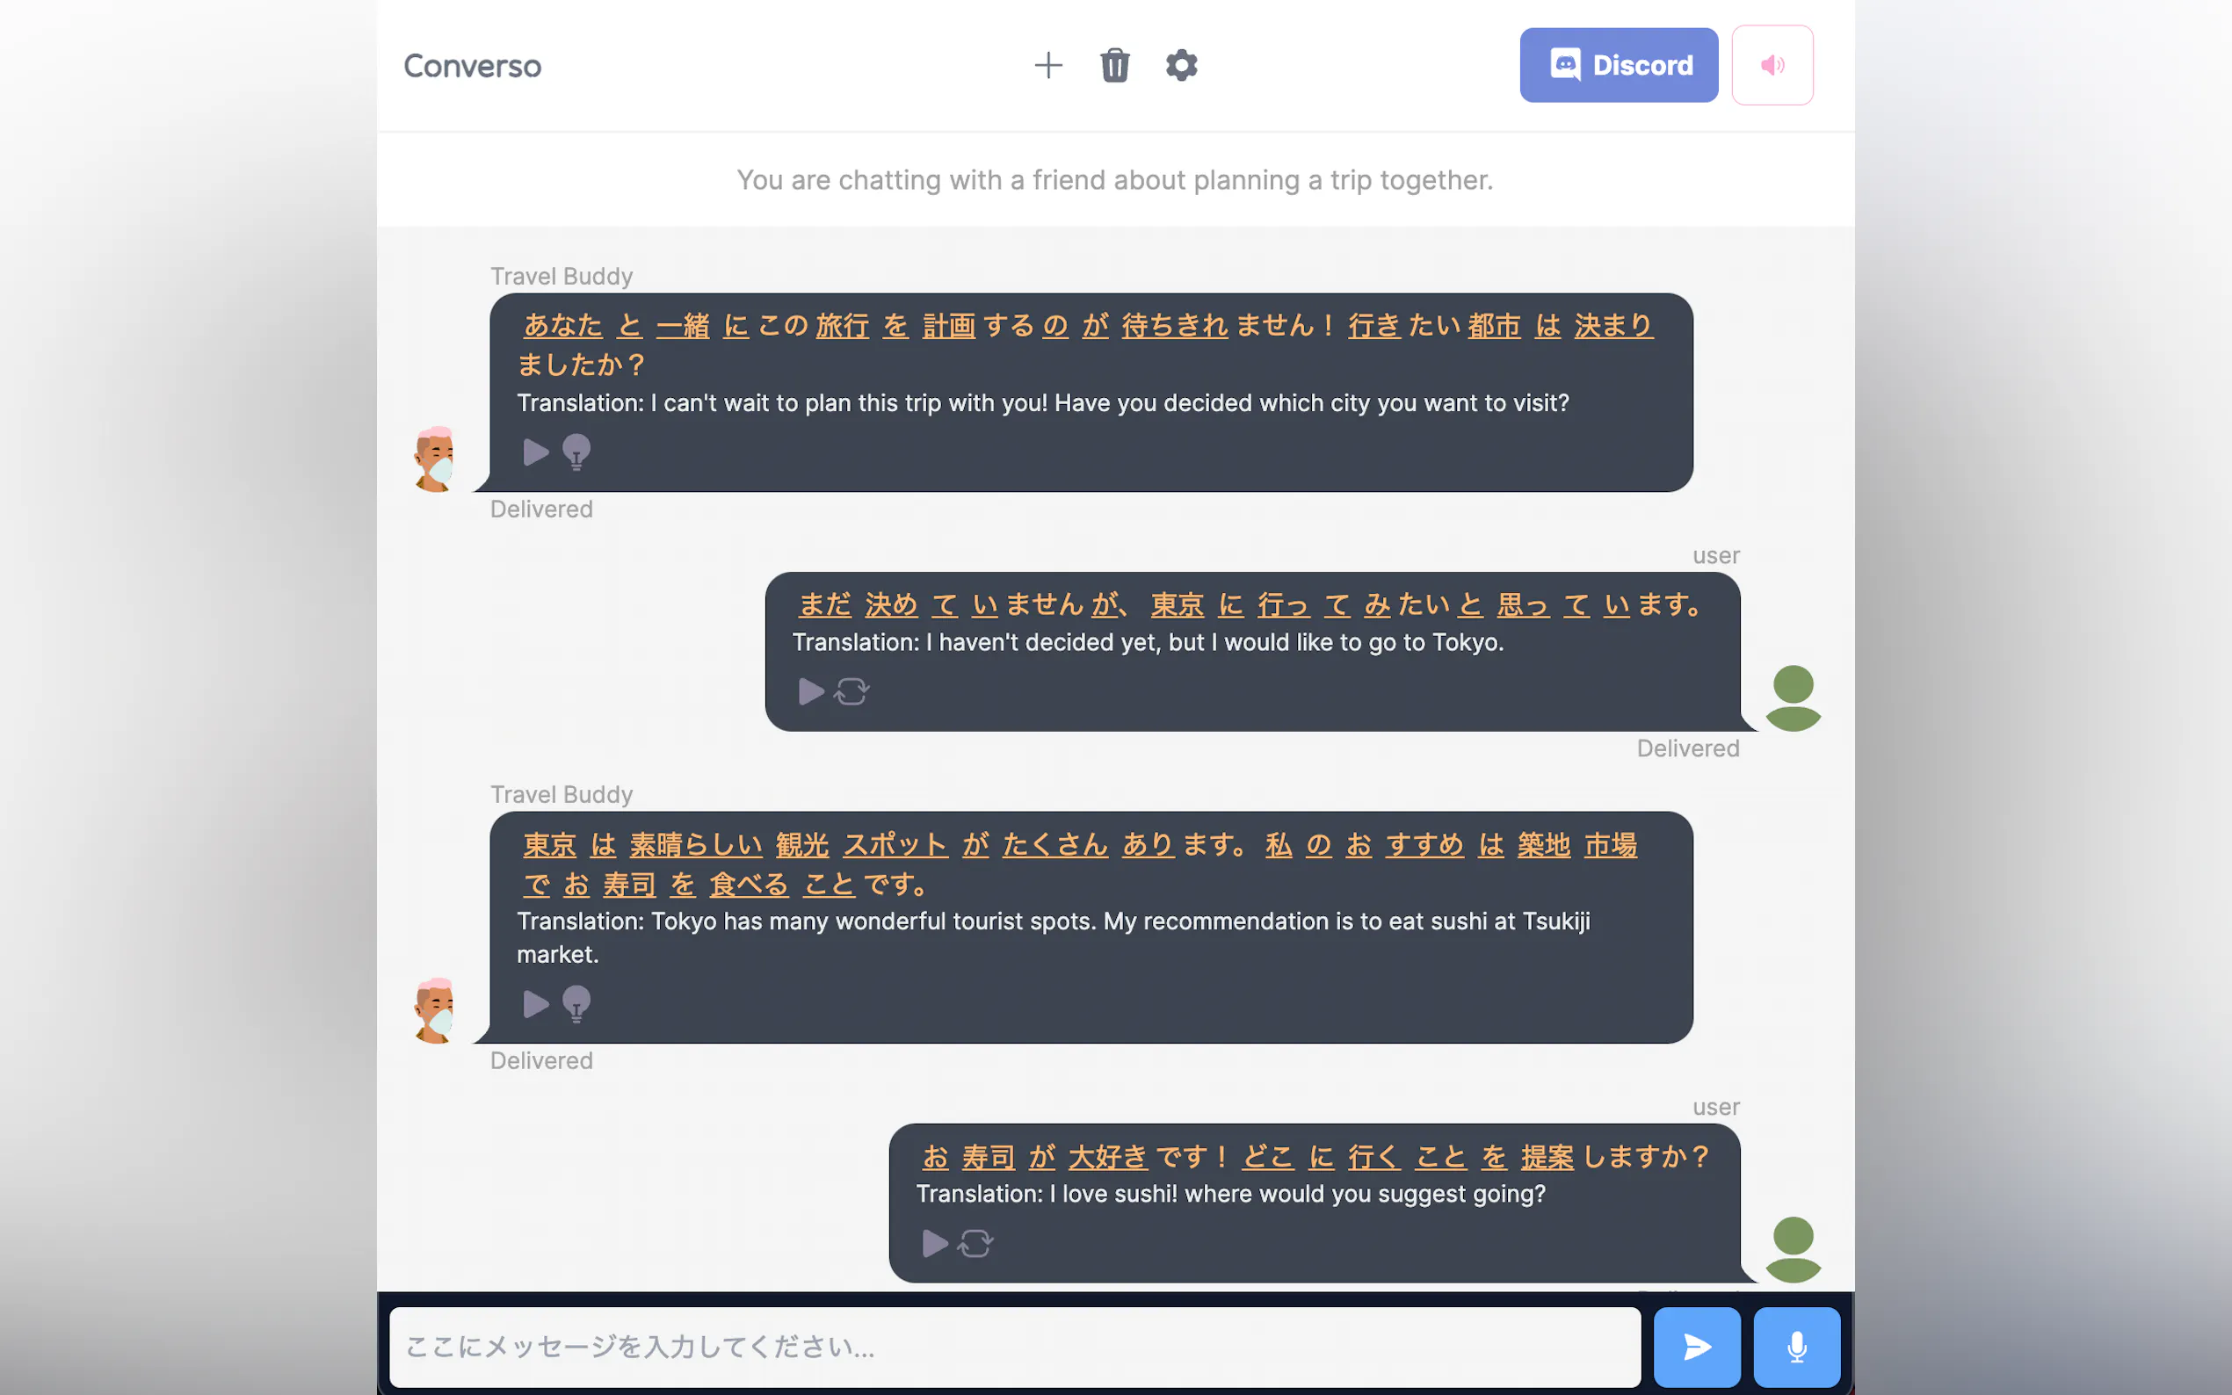Show lightbulb hint on Tsukiji market message
The height and width of the screenshot is (1395, 2232).
click(x=576, y=1004)
